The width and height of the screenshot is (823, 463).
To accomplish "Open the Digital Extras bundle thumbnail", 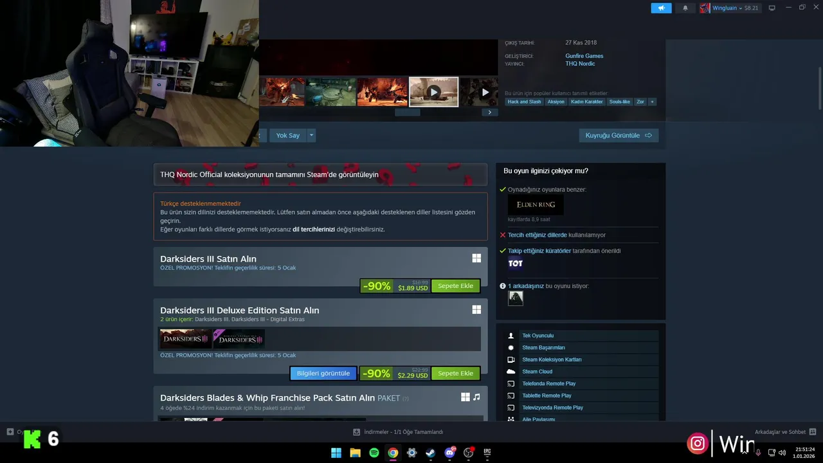I will tap(239, 339).
